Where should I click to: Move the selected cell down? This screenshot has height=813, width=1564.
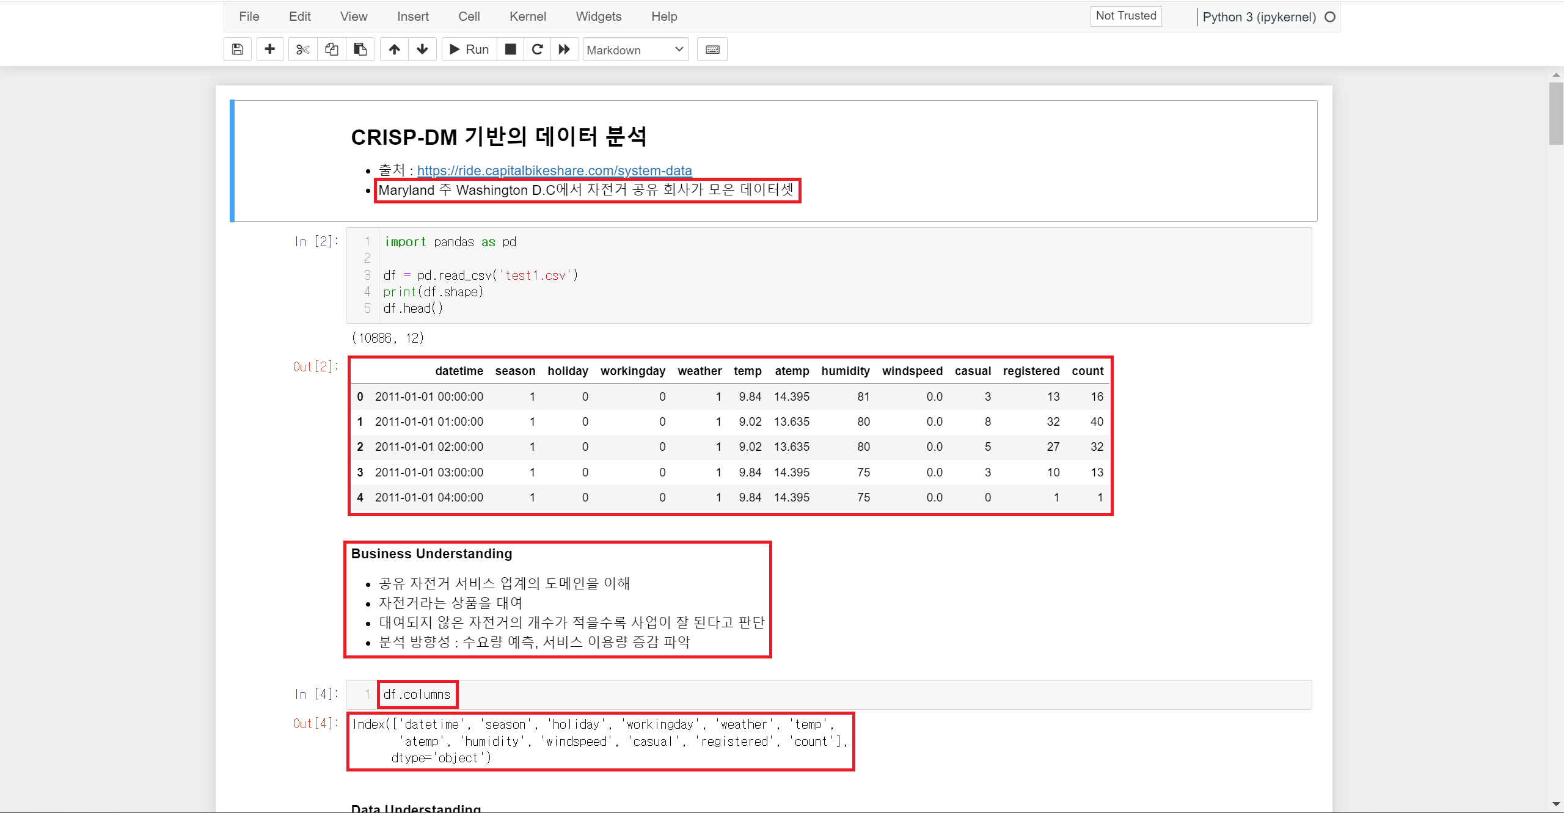tap(422, 49)
